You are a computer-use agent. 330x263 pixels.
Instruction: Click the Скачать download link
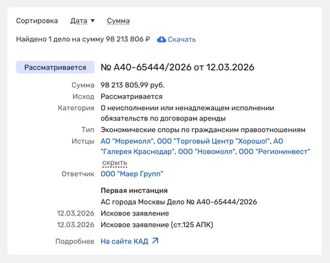181,39
